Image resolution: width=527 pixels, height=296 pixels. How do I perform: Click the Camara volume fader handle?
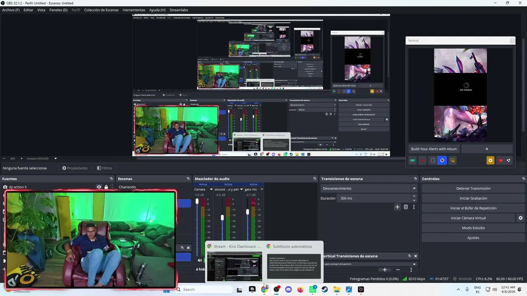197,201
